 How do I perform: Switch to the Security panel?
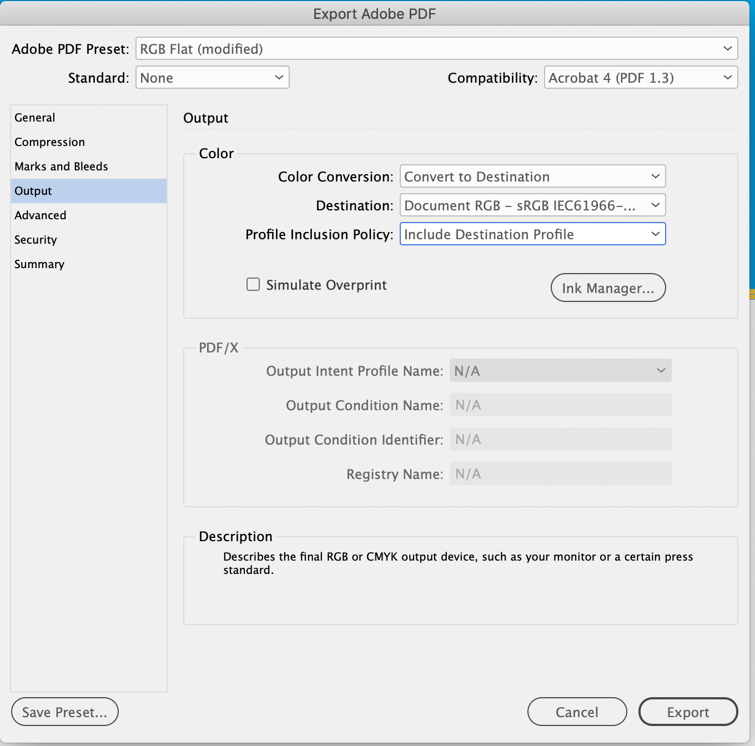pyautogui.click(x=36, y=239)
